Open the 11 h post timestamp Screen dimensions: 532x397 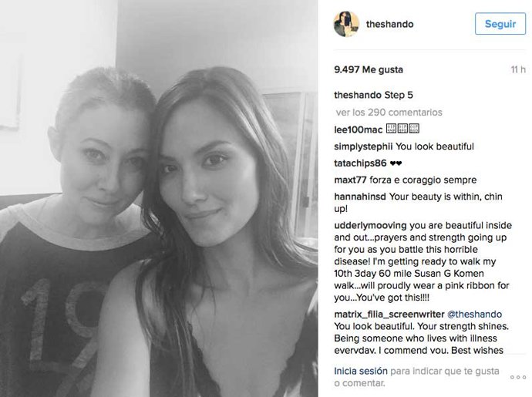click(518, 69)
